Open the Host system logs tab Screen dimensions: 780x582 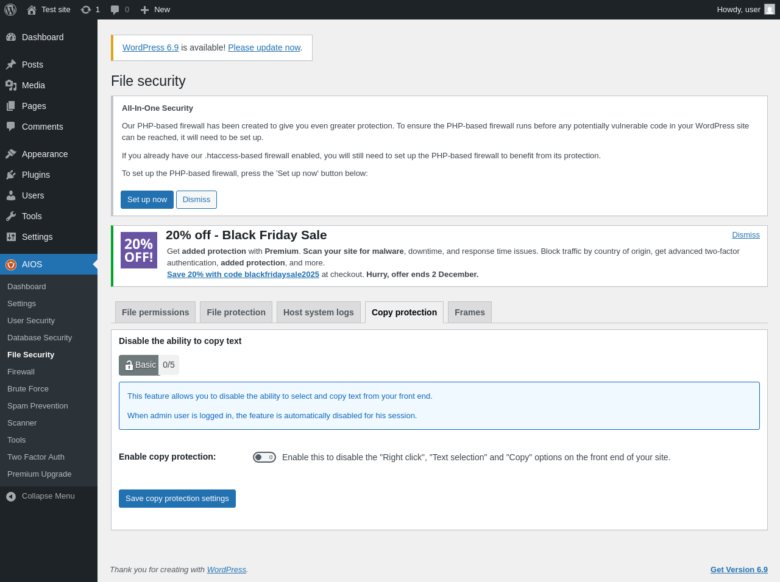(319, 312)
